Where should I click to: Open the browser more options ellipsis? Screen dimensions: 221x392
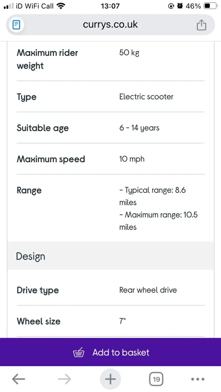198,379
